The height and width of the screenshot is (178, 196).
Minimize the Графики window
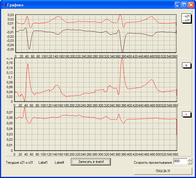point(178,5)
